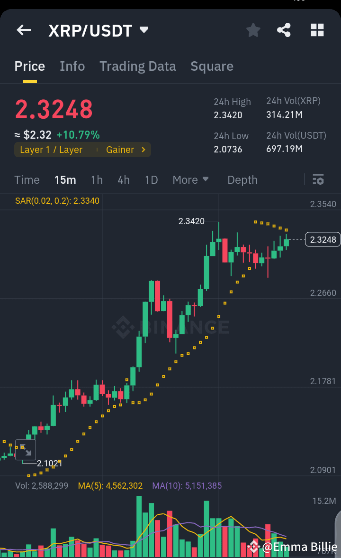Tap the current price label 2.3248 on chart

click(x=323, y=239)
